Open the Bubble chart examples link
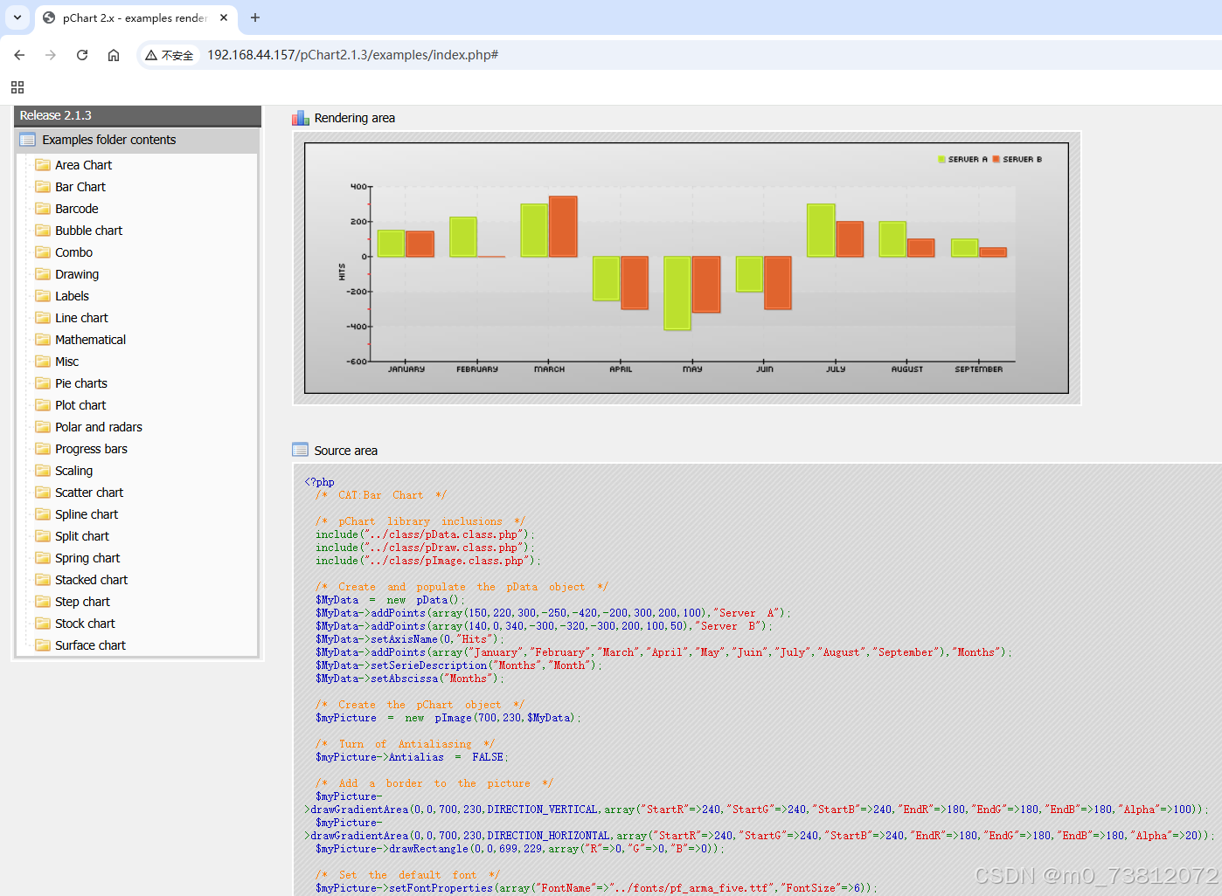This screenshot has height=896, width=1222. 89,231
